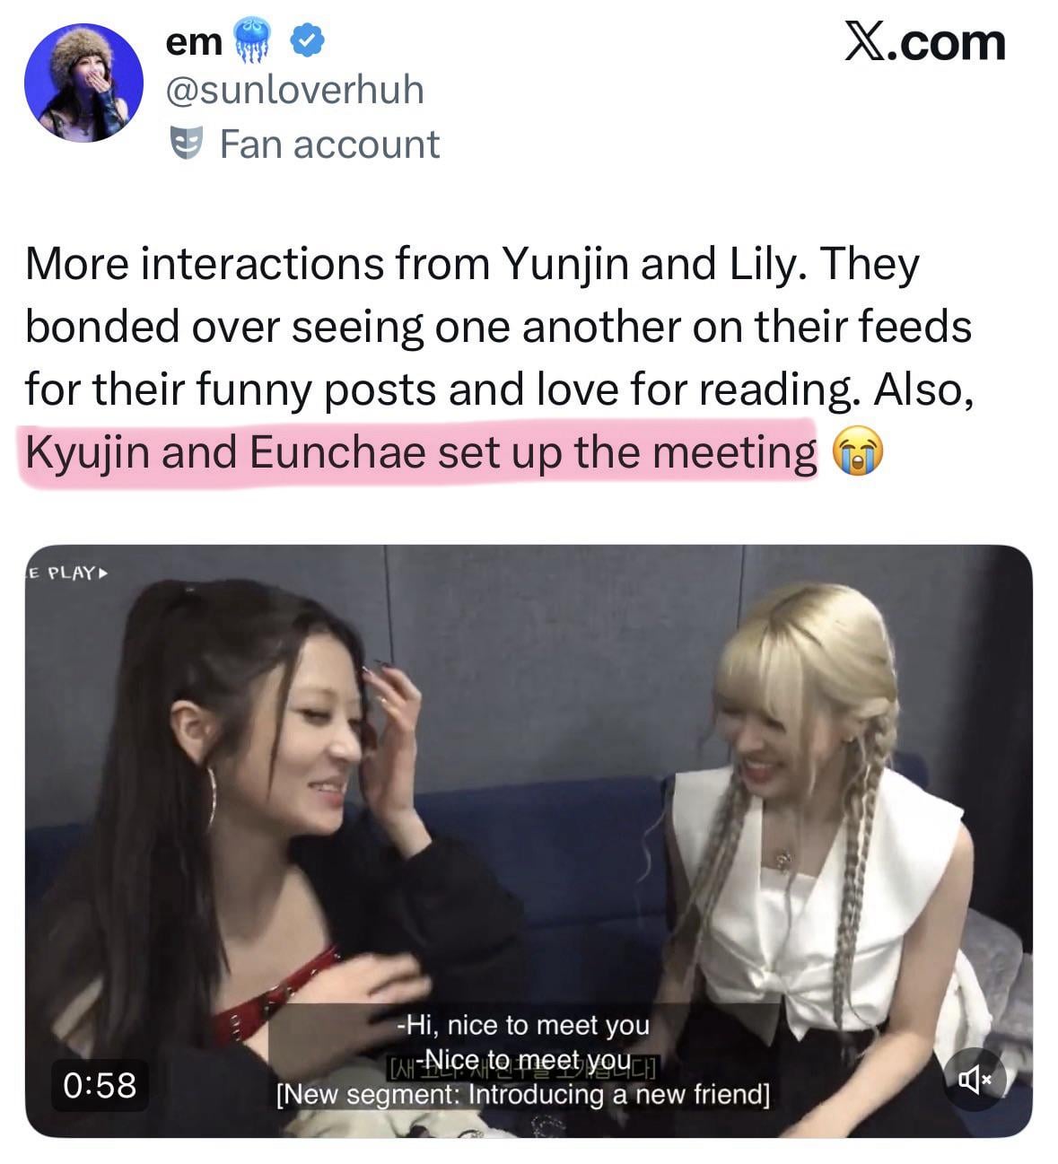The height and width of the screenshot is (1164, 1058).
Task: Click the Fan account mask icon
Action: 186,144
